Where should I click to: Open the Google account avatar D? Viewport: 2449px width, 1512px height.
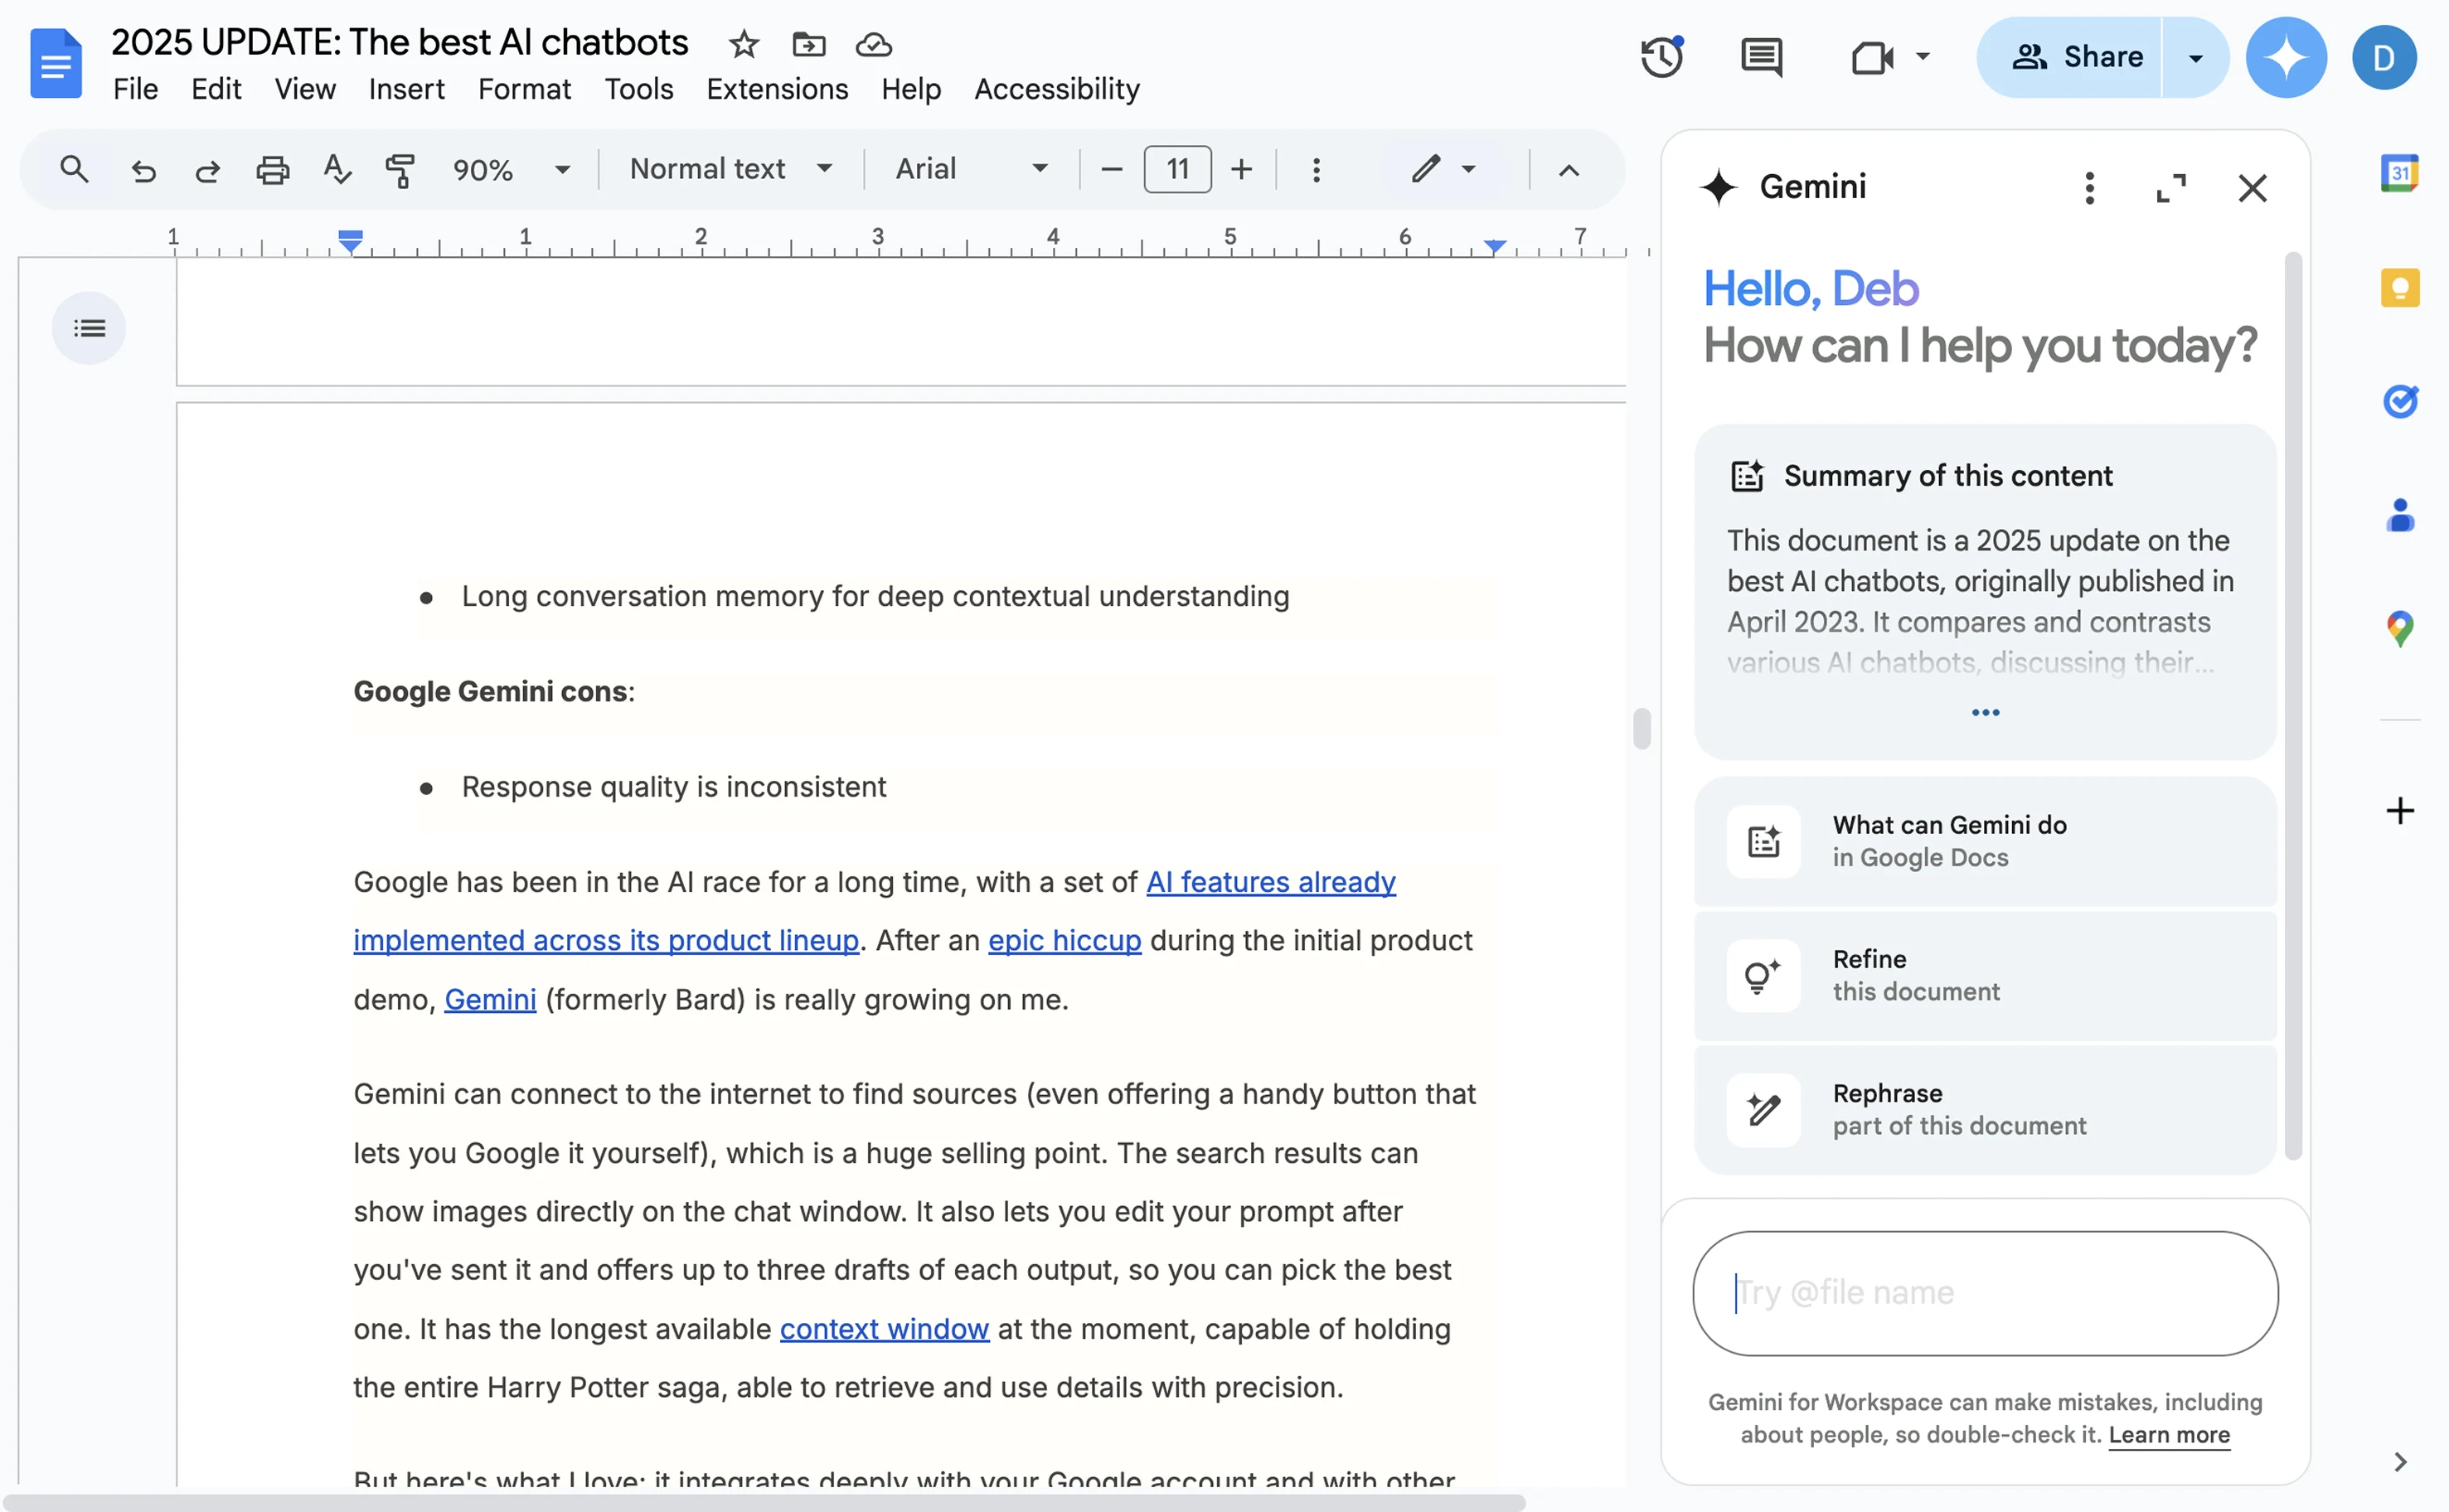[x=2383, y=57]
